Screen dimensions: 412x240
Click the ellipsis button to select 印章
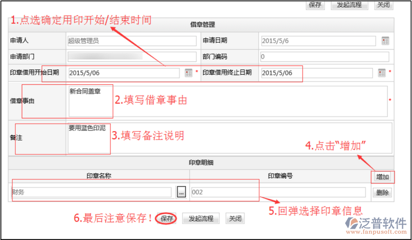(180, 192)
